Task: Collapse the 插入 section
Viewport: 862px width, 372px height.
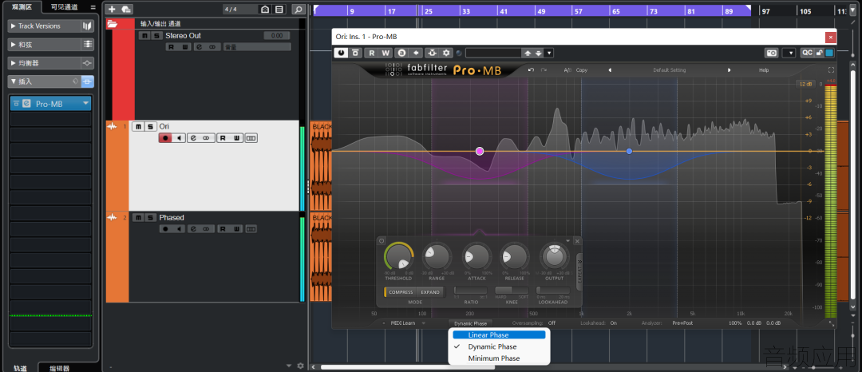Action: pos(45,81)
